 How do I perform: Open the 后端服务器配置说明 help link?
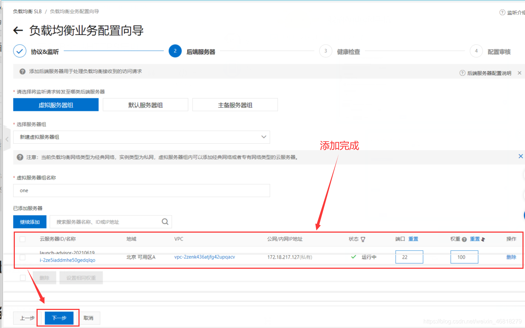489,73
